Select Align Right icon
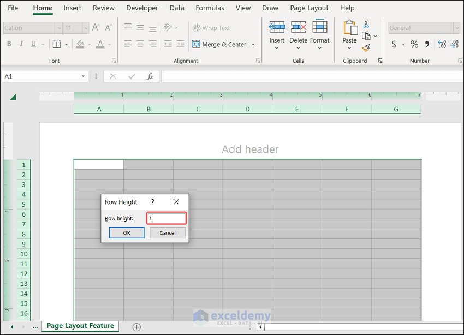Viewport: 464px width, 335px height. 153,44
